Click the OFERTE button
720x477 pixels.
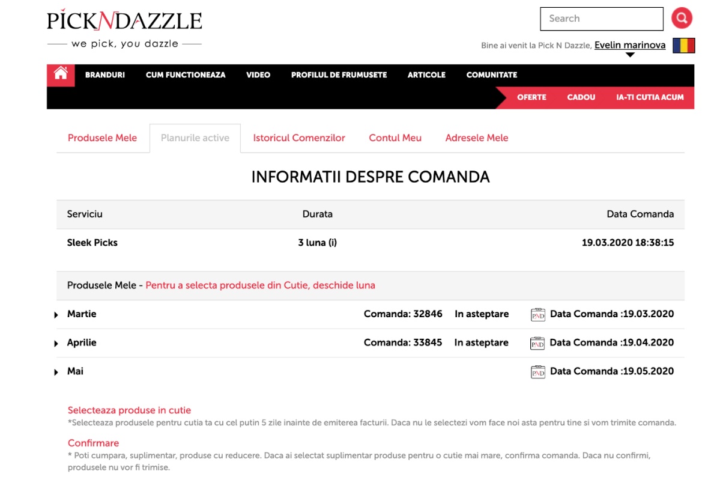point(531,97)
